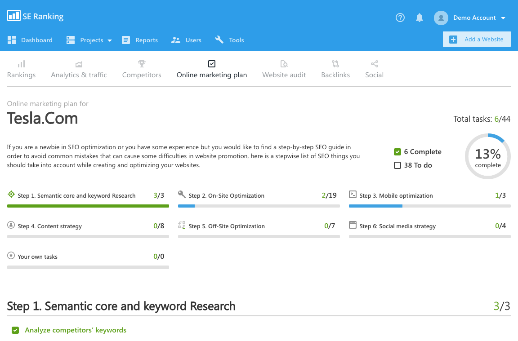Jump to Step 1. Semantic core and keyword Research
The height and width of the screenshot is (341, 518).
tap(76, 196)
